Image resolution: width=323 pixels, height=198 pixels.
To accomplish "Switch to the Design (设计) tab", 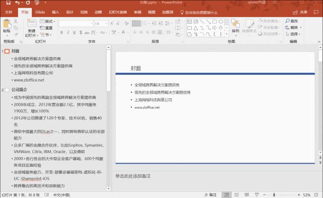I will 70,12.
